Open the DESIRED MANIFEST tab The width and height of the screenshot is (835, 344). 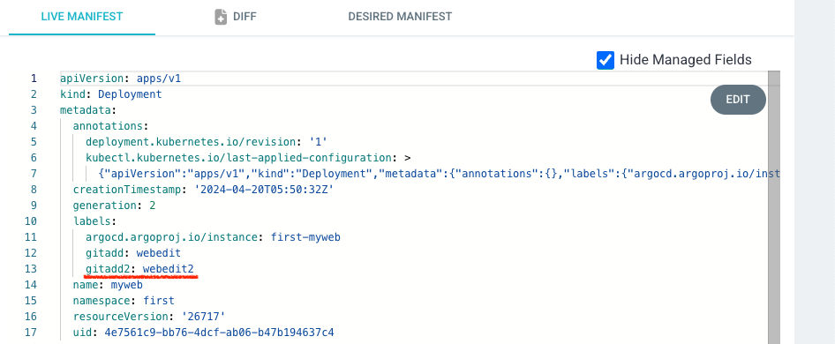400,17
